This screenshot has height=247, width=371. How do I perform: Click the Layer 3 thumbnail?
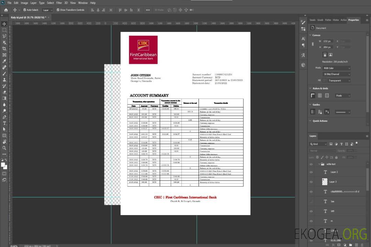tap(325, 182)
